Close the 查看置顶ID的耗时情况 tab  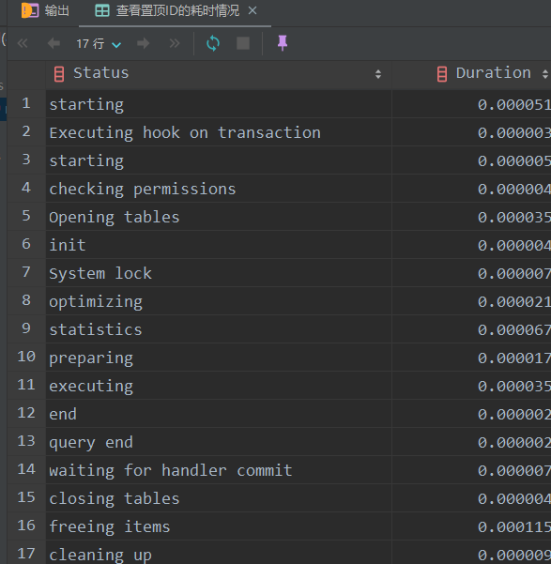pyautogui.click(x=253, y=10)
